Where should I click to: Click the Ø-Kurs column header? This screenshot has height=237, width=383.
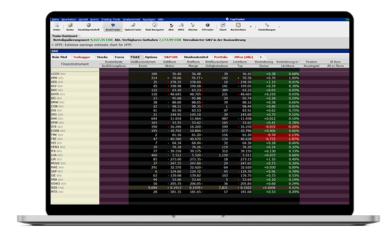[x=335, y=62]
